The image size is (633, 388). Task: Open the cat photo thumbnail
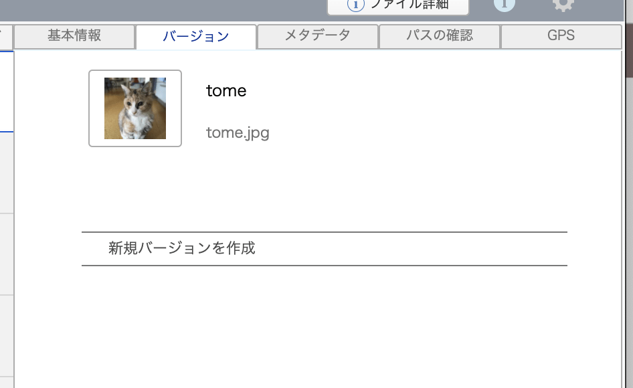135,108
